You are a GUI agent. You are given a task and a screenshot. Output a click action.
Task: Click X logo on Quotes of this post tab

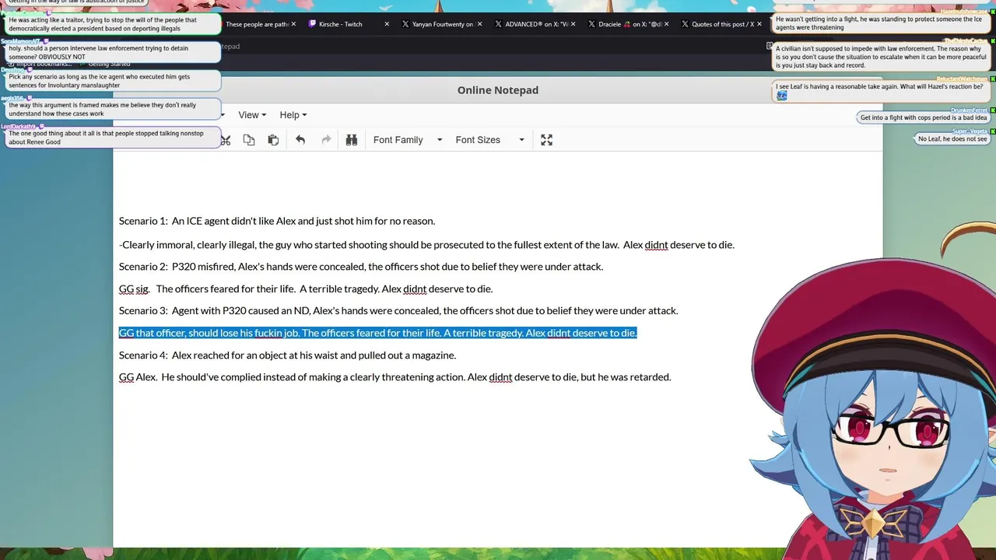point(685,24)
